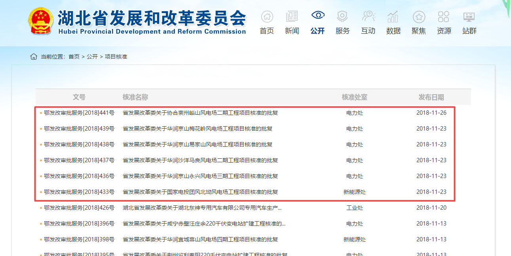Click document number 鄂发改审批服务[2018]398号

point(79,239)
